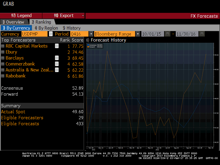Screen dimensions: 220x165
Task: Click the orange Forward legend swatch
Action: pyautogui.click(x=88, y=47)
